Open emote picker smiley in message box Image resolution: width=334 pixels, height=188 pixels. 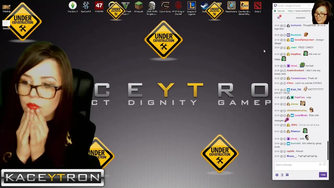tap(324, 164)
